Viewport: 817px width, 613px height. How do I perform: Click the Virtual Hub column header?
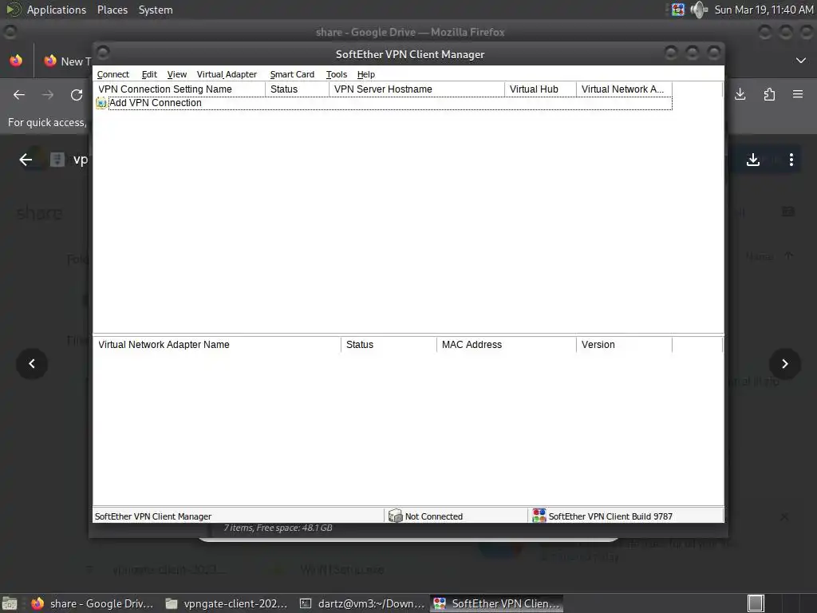coord(540,89)
